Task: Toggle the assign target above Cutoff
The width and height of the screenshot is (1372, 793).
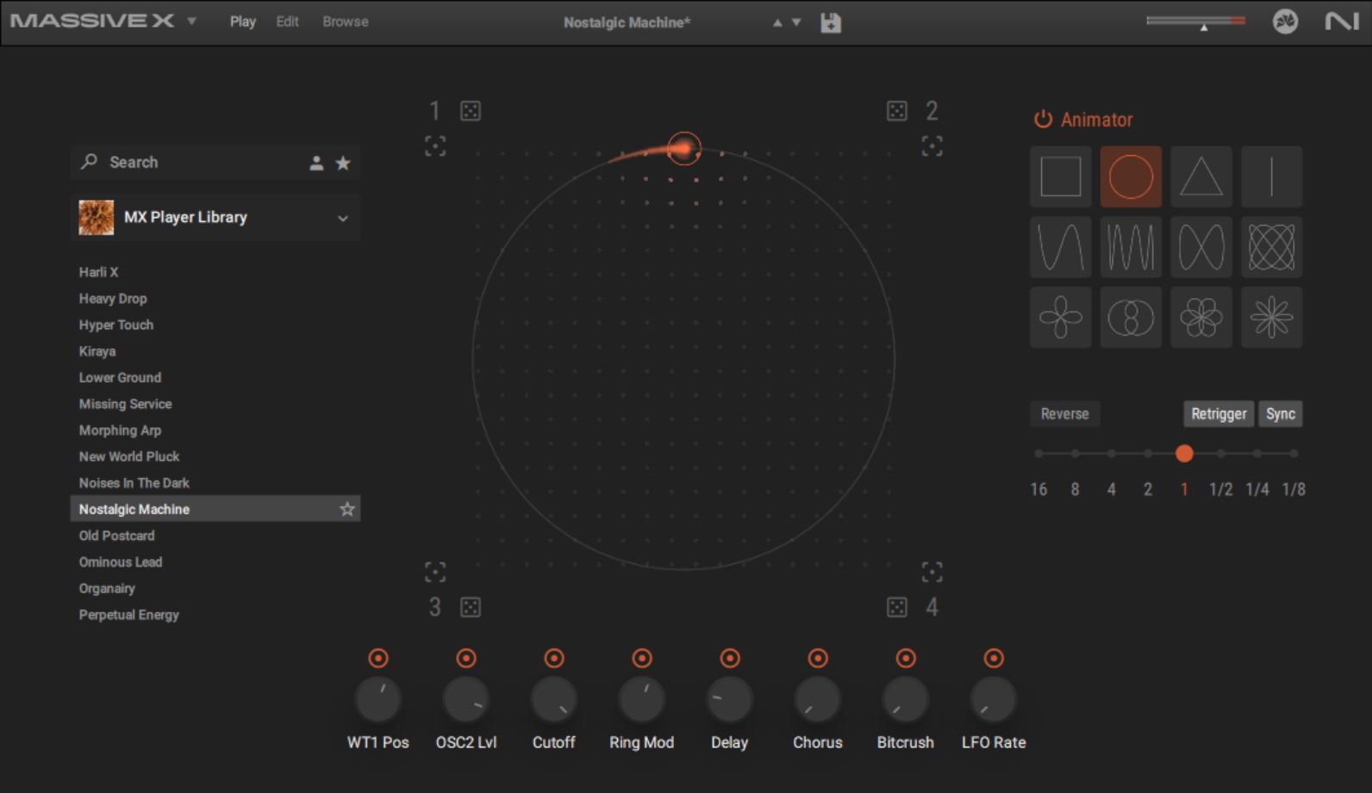Action: pyautogui.click(x=554, y=659)
